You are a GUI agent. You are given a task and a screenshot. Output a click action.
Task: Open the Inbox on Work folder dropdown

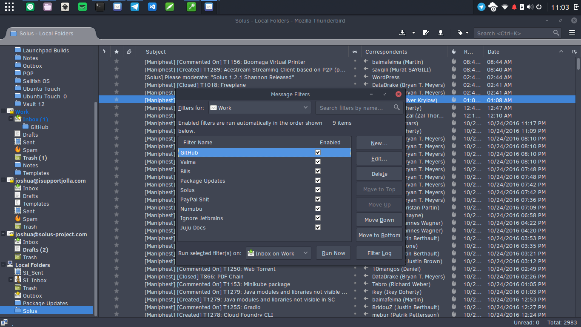(x=278, y=253)
